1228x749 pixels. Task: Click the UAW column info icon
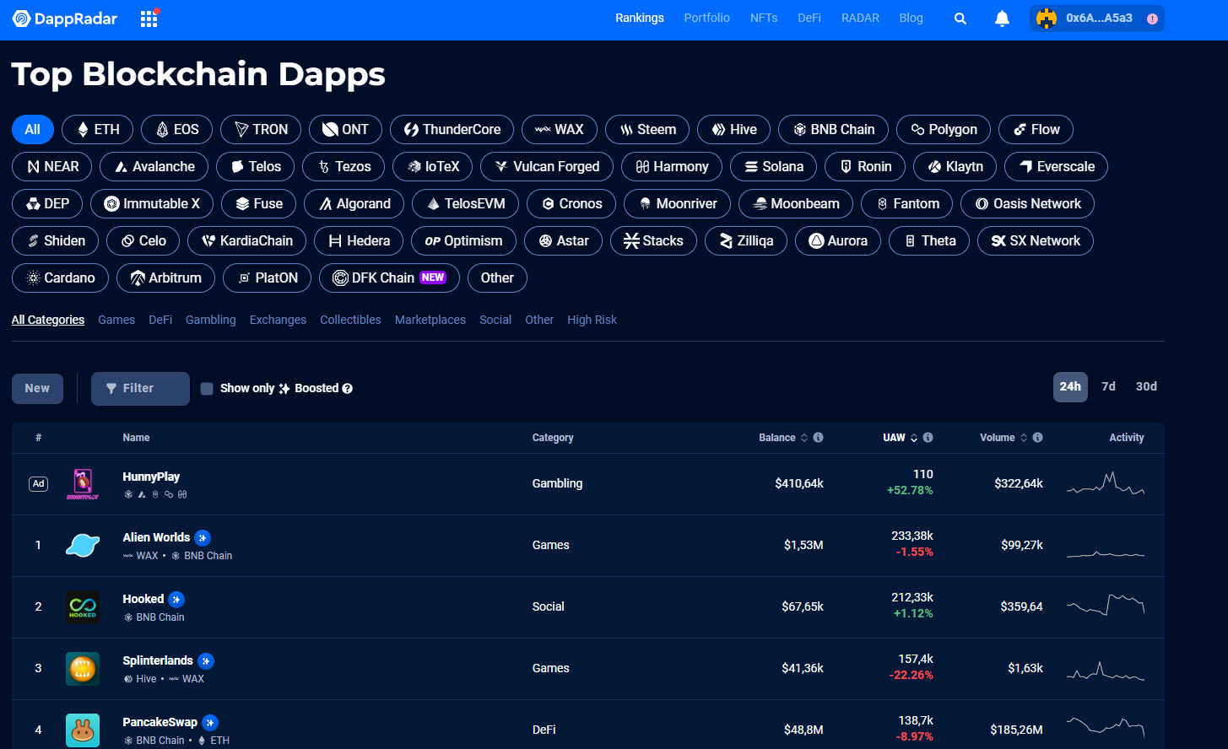928,438
